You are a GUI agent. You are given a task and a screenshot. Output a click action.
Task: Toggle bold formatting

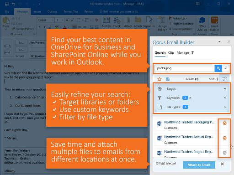coord(40,27)
